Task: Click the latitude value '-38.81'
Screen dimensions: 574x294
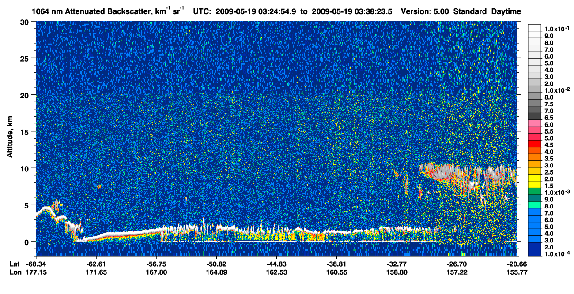Action: coord(336,264)
